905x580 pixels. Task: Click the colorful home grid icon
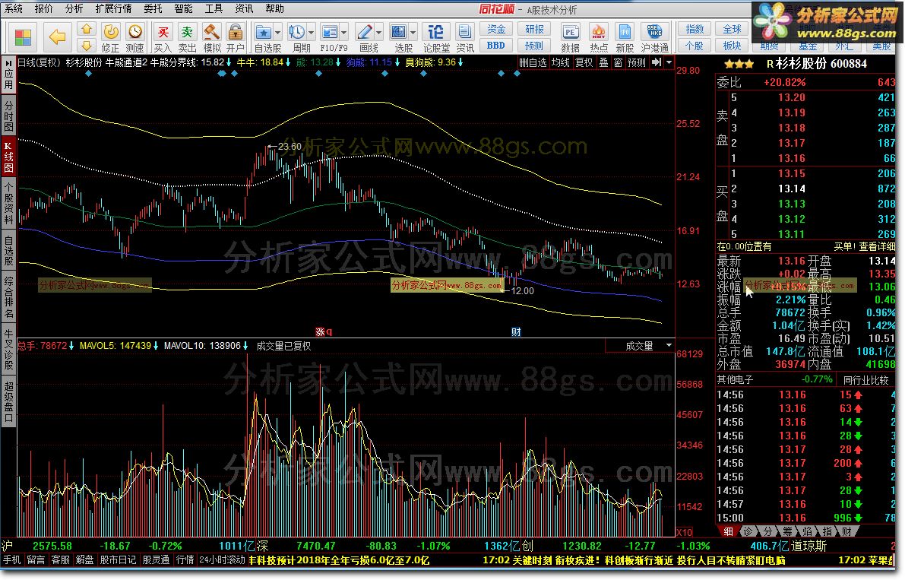pyautogui.click(x=23, y=37)
